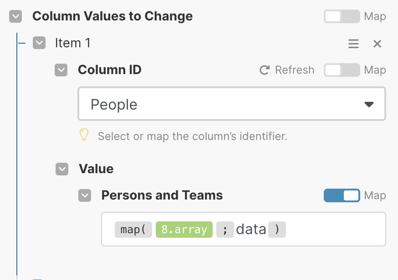Collapse the Item 1 entry
Viewport: 398px width, 280px height.
click(x=39, y=43)
